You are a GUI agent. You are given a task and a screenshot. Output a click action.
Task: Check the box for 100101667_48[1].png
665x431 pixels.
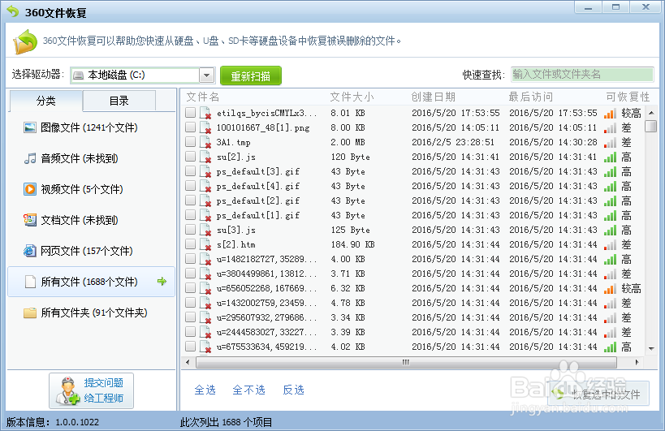191,127
